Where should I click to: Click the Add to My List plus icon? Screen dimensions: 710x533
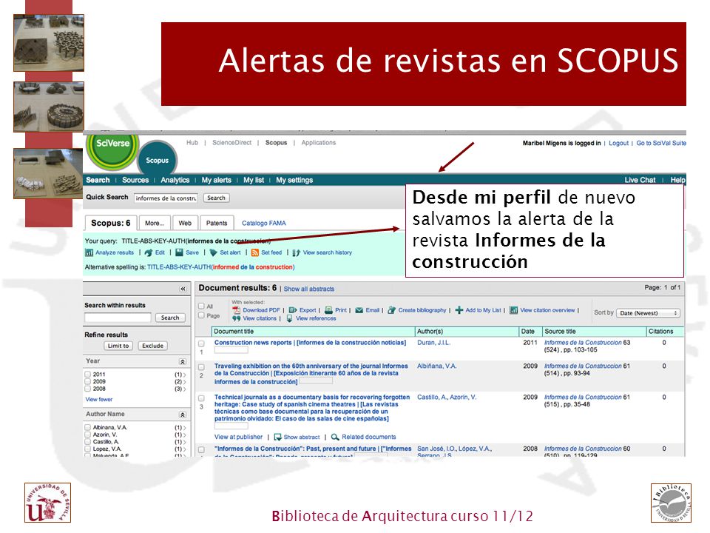point(459,310)
